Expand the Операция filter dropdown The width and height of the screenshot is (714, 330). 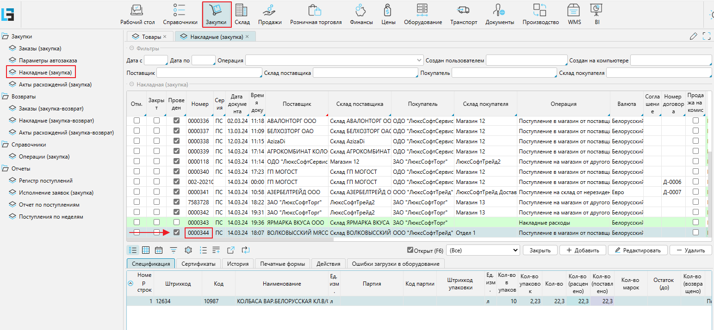point(419,61)
